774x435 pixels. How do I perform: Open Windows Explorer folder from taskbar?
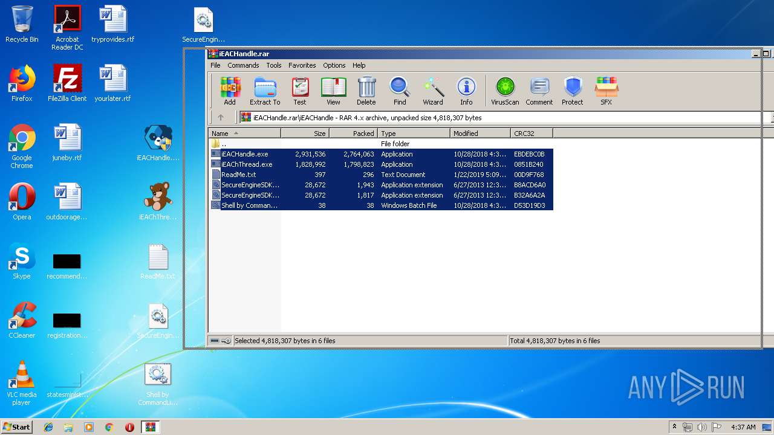68,427
